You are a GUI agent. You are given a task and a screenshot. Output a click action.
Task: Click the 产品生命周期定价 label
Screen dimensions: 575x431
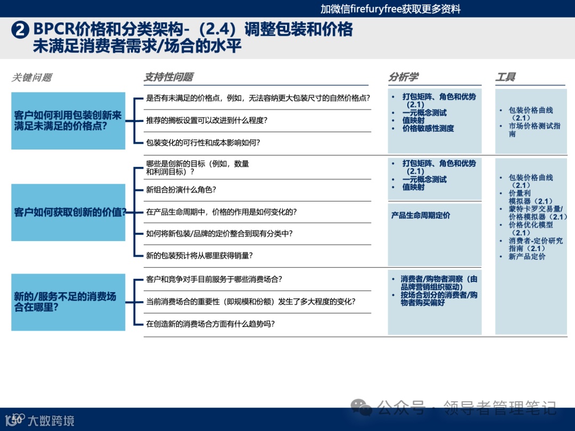point(420,215)
